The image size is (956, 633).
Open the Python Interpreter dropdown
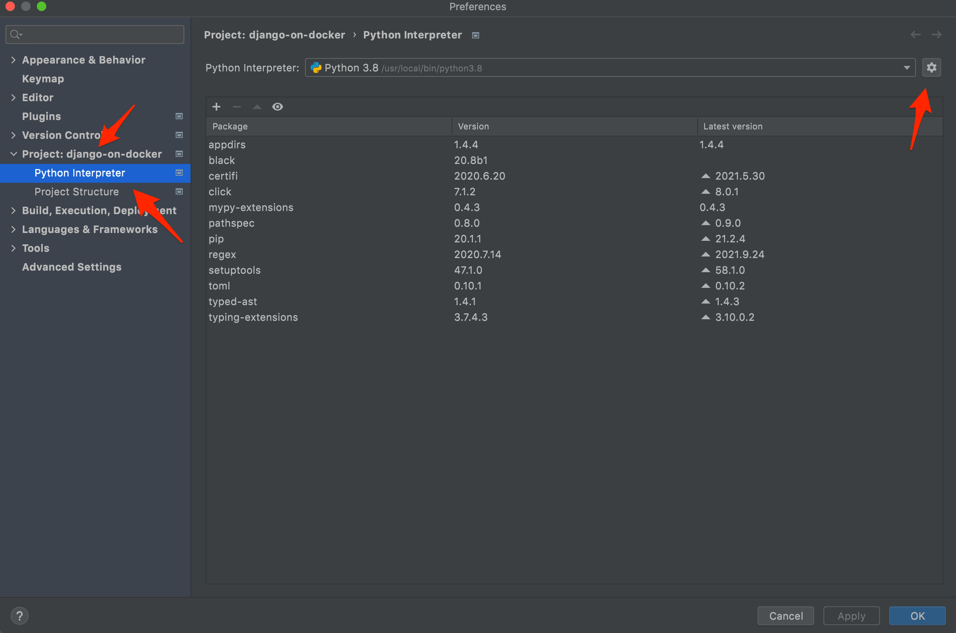(907, 67)
